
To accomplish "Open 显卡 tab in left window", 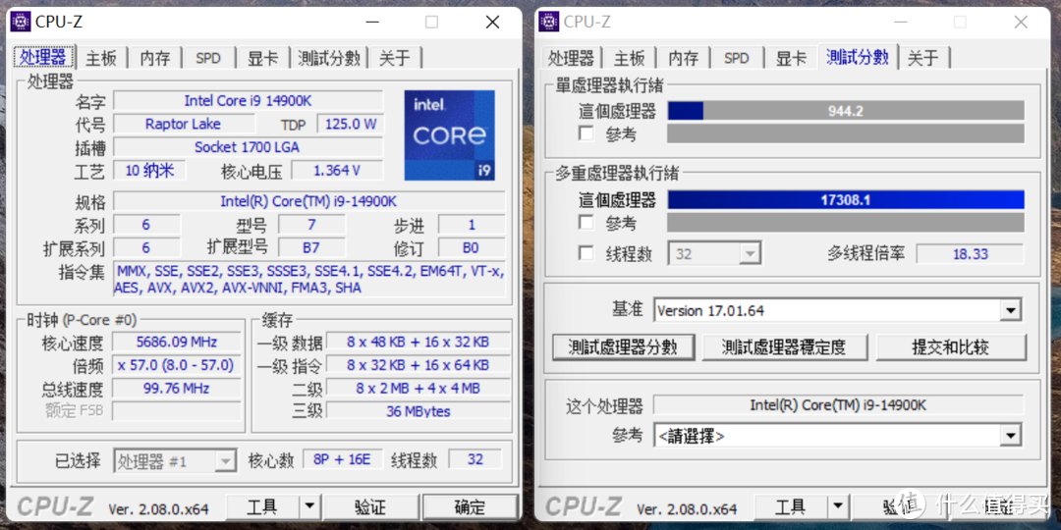I will click(262, 58).
